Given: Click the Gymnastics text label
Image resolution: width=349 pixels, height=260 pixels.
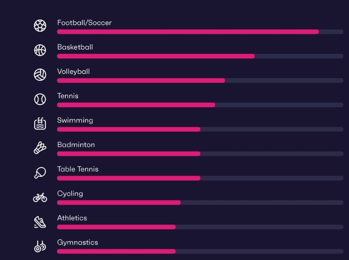Looking at the screenshot, I should pos(77,242).
